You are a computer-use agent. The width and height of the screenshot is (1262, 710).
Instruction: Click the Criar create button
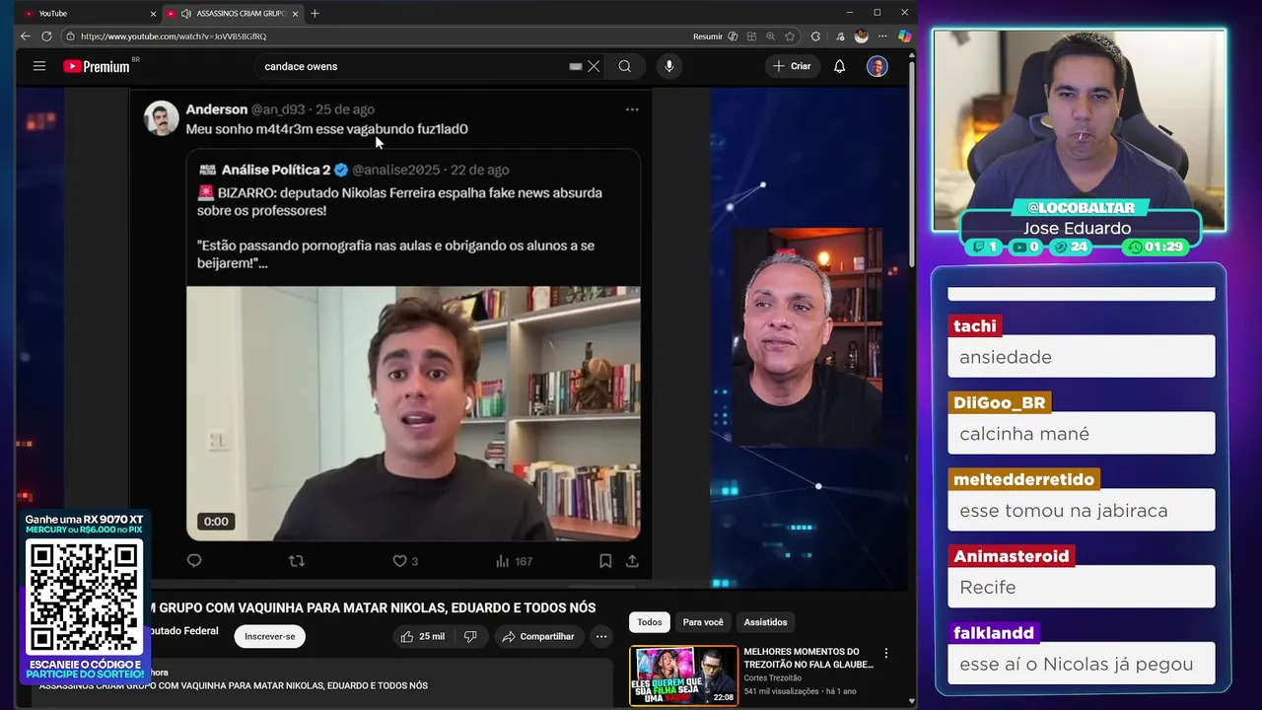[792, 66]
